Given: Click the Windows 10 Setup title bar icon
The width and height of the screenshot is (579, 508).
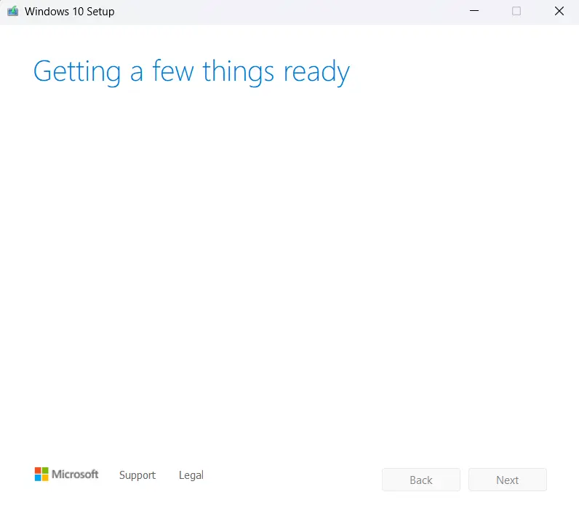Looking at the screenshot, I should [13, 11].
